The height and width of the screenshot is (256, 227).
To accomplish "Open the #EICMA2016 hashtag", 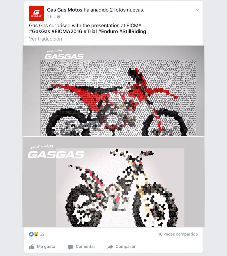I will click(x=67, y=31).
